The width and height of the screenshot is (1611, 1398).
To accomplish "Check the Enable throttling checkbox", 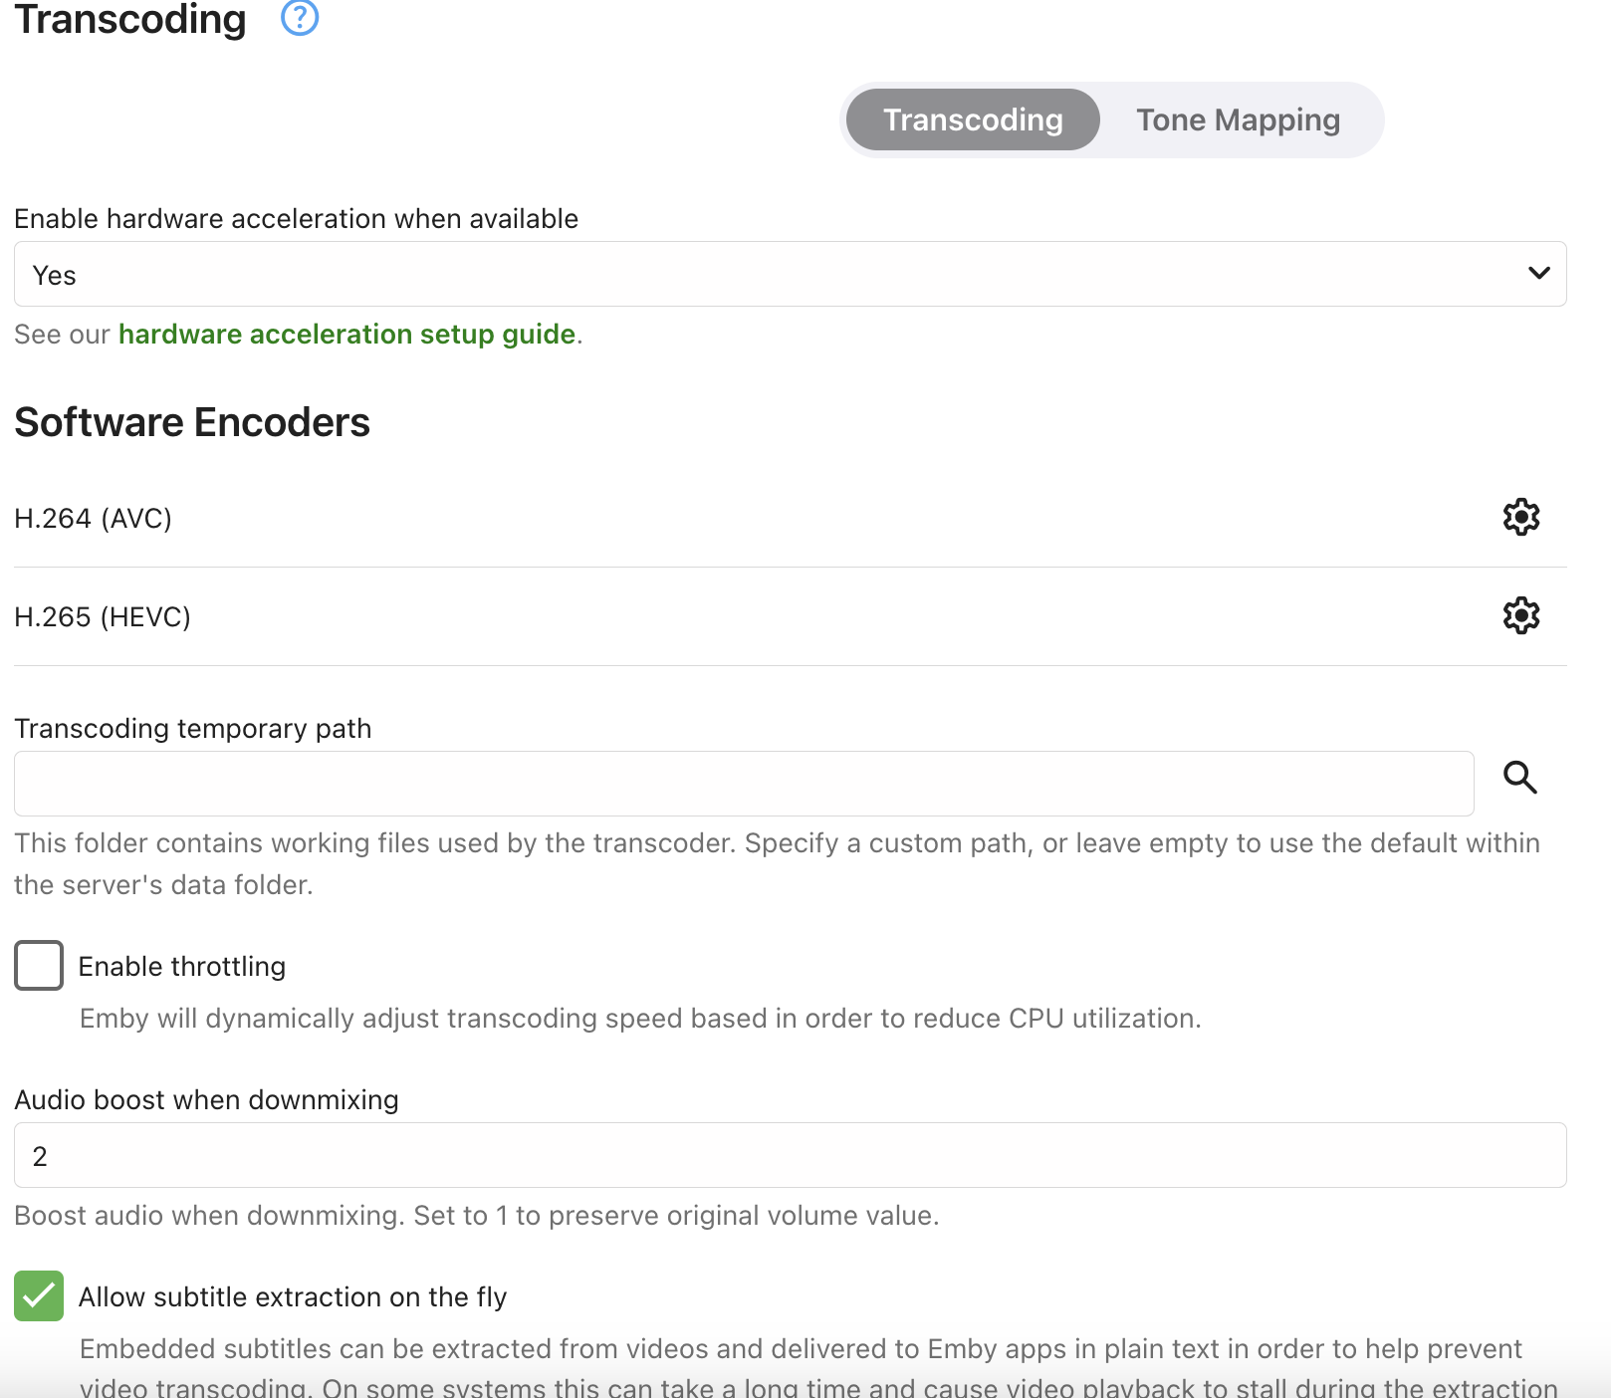I will click(x=39, y=966).
